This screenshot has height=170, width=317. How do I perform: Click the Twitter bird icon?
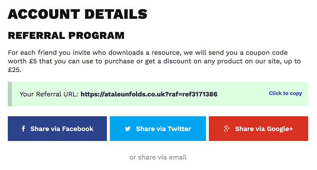pos(128,129)
